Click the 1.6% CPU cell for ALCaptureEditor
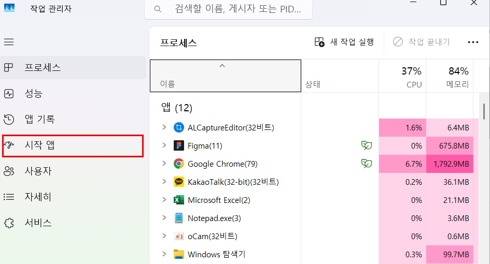 (x=402, y=127)
